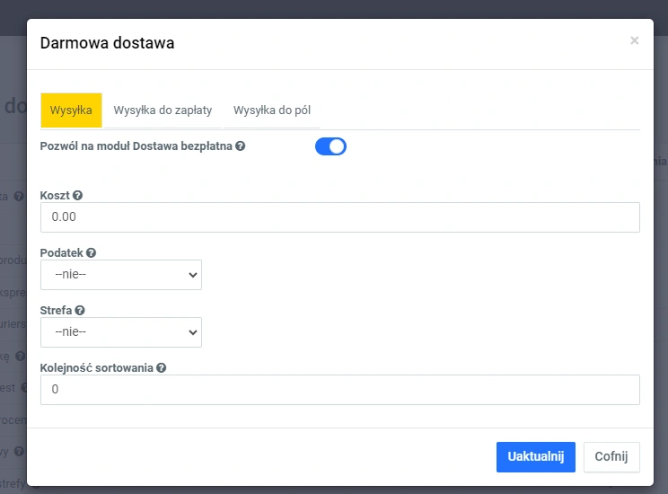This screenshot has width=668, height=494.
Task: Open the Strefa dropdown list
Action: (x=121, y=332)
